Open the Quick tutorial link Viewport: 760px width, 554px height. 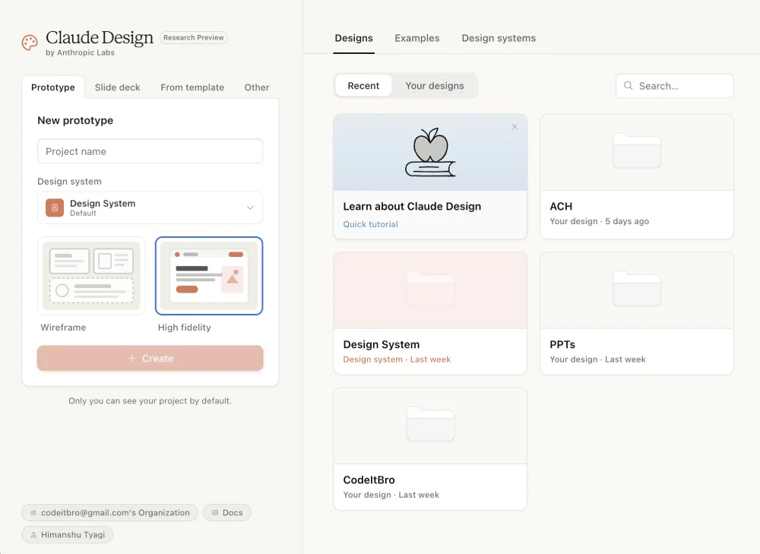point(370,224)
